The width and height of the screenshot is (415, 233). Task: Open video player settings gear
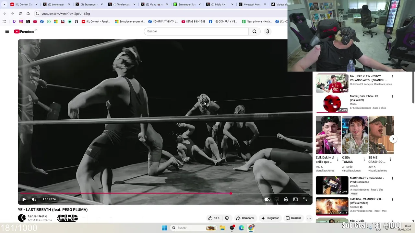(x=286, y=199)
